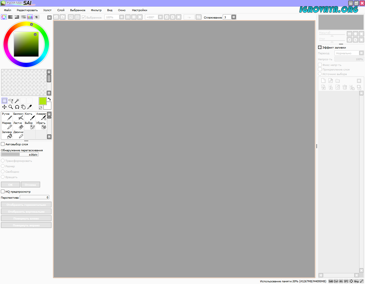The width and height of the screenshot is (365, 284).
Task: Click the green foreground color swatch
Action: (x=42, y=101)
